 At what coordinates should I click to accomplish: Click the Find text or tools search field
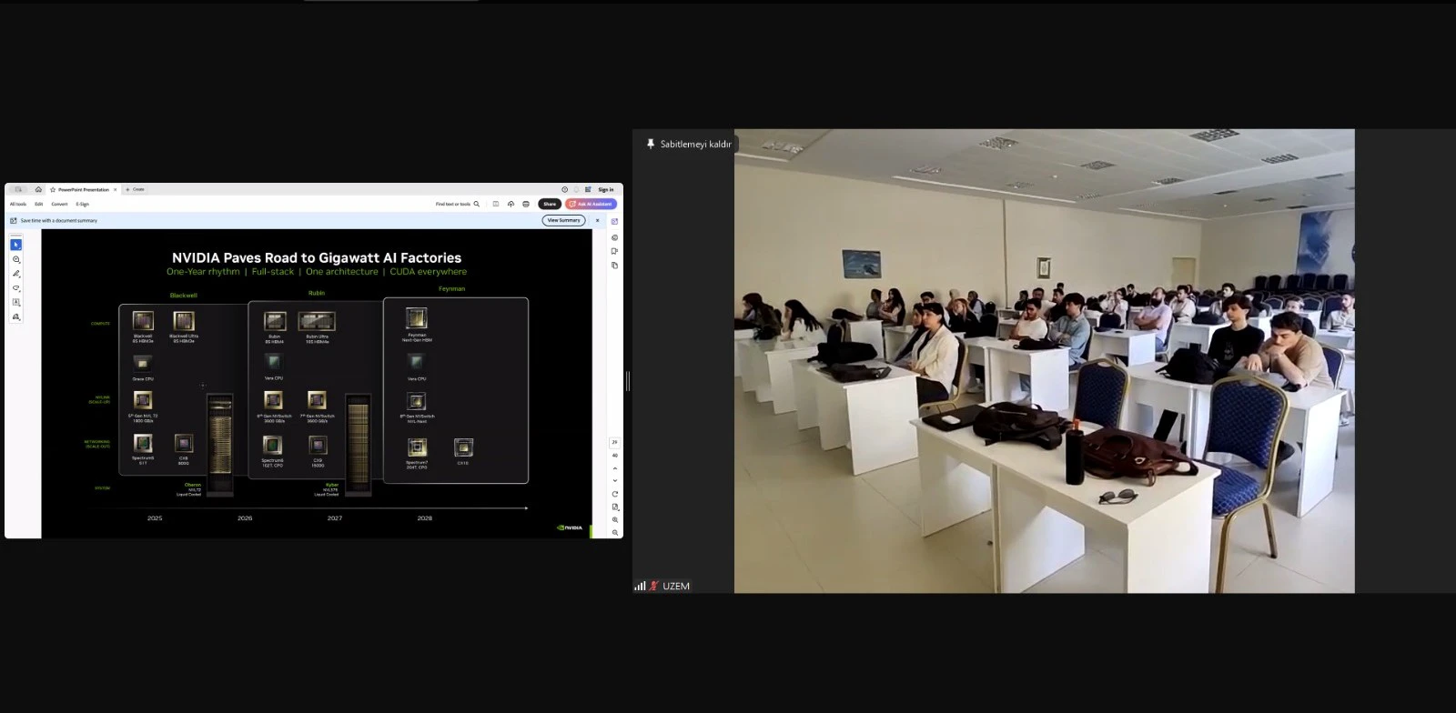click(x=457, y=204)
